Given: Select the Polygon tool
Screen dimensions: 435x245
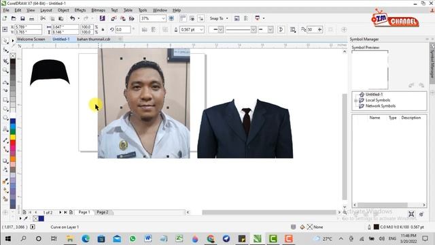Looking at the screenshot, I should click(5, 118).
